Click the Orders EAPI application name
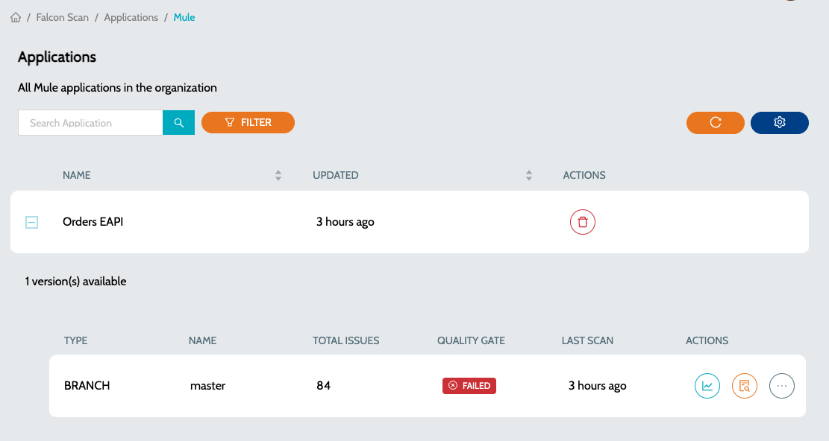Viewport: 829px width, 441px height. point(93,221)
